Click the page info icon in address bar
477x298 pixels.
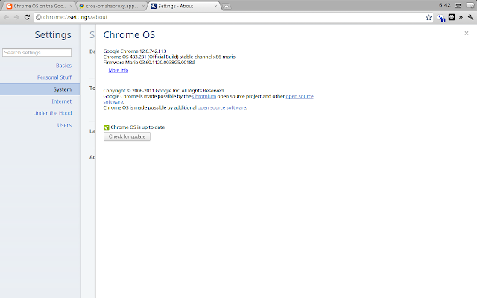[x=39, y=17]
